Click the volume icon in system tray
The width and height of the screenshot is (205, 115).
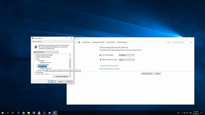(187, 113)
